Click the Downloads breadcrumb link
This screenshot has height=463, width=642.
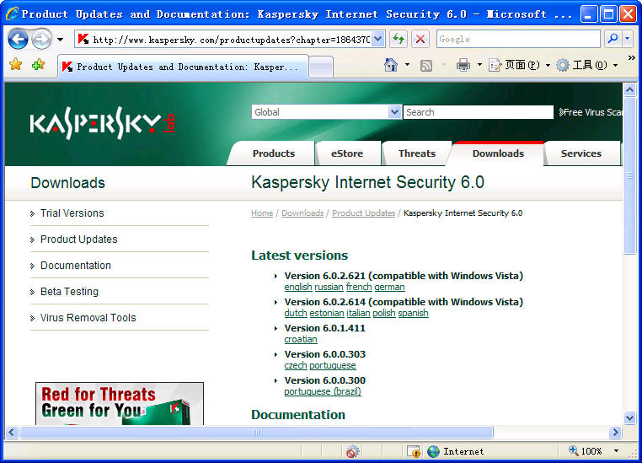point(302,213)
